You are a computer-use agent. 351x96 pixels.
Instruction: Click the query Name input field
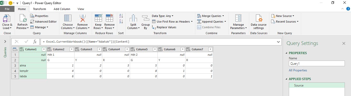317,64
